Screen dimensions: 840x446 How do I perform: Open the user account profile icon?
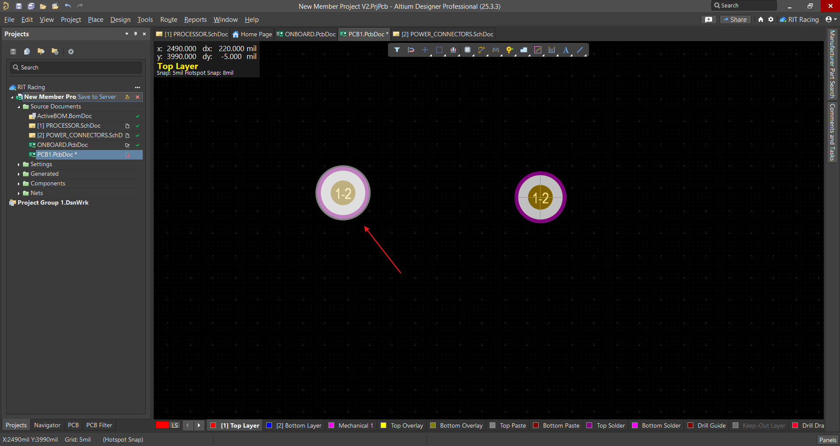point(831,19)
